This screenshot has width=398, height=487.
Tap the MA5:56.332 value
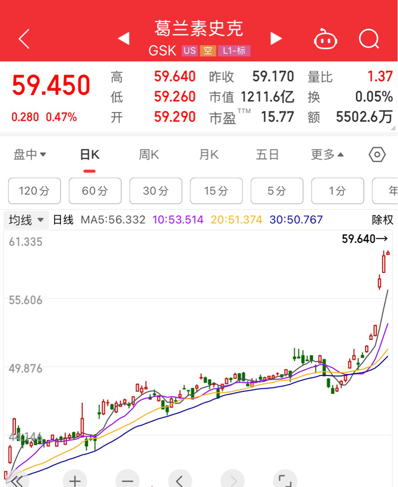pos(113,220)
